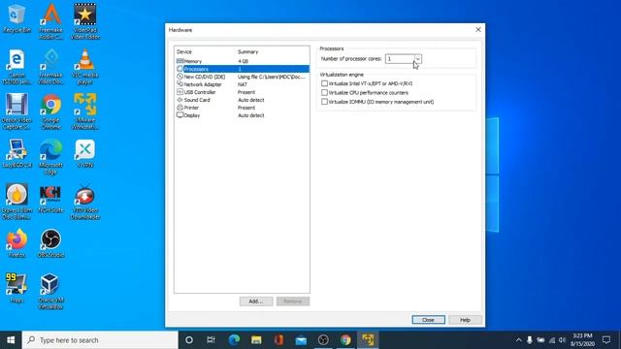Open Debut Video Capture desktop icon

tap(16, 112)
